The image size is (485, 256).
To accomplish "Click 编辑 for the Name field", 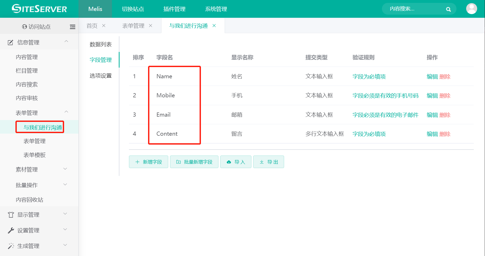I will [x=432, y=77].
